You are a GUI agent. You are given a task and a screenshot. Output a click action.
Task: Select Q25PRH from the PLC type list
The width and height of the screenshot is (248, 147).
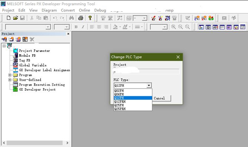coord(120,109)
